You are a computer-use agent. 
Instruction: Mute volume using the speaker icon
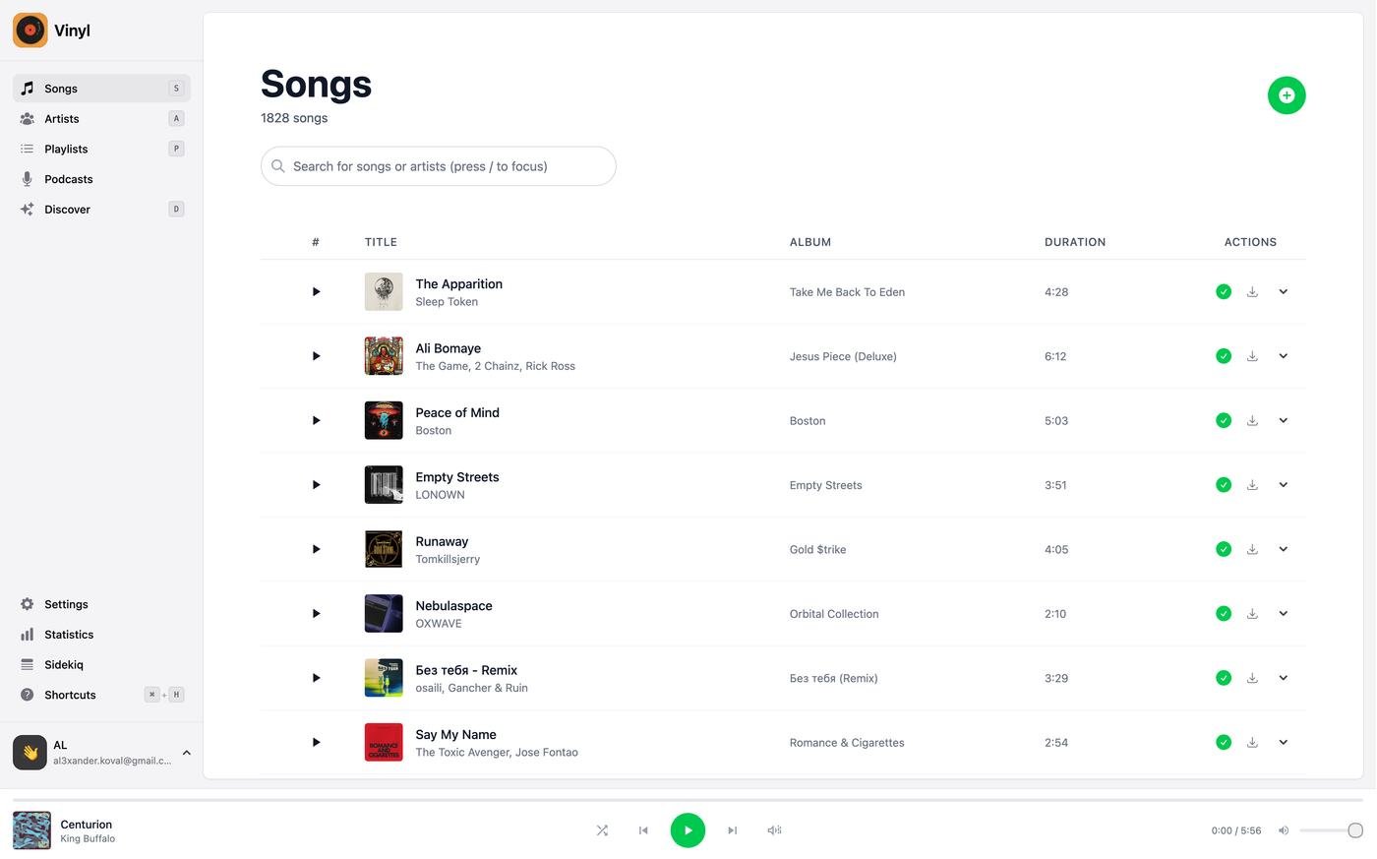pos(1284,830)
